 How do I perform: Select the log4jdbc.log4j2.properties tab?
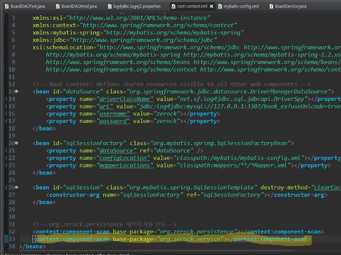(134, 6)
